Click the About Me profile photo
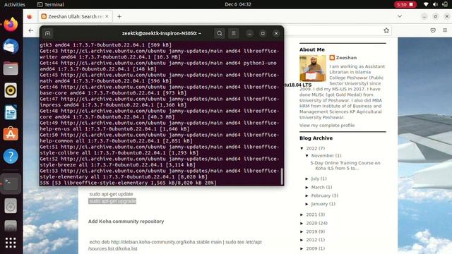This screenshot has width=452, height=254. pyautogui.click(x=313, y=68)
